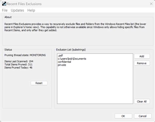Click the Remove button
155x122 pixels.
(x=142, y=63)
